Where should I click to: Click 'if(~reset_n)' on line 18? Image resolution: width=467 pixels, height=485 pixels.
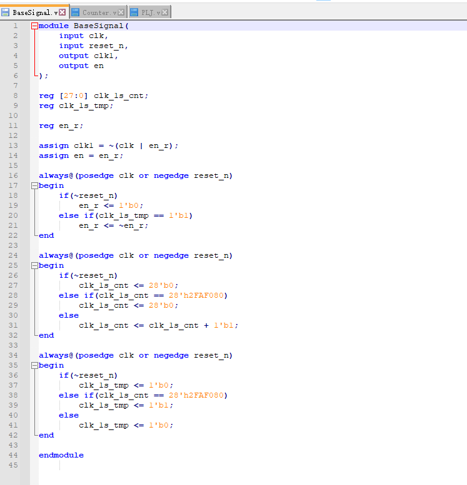89,195
